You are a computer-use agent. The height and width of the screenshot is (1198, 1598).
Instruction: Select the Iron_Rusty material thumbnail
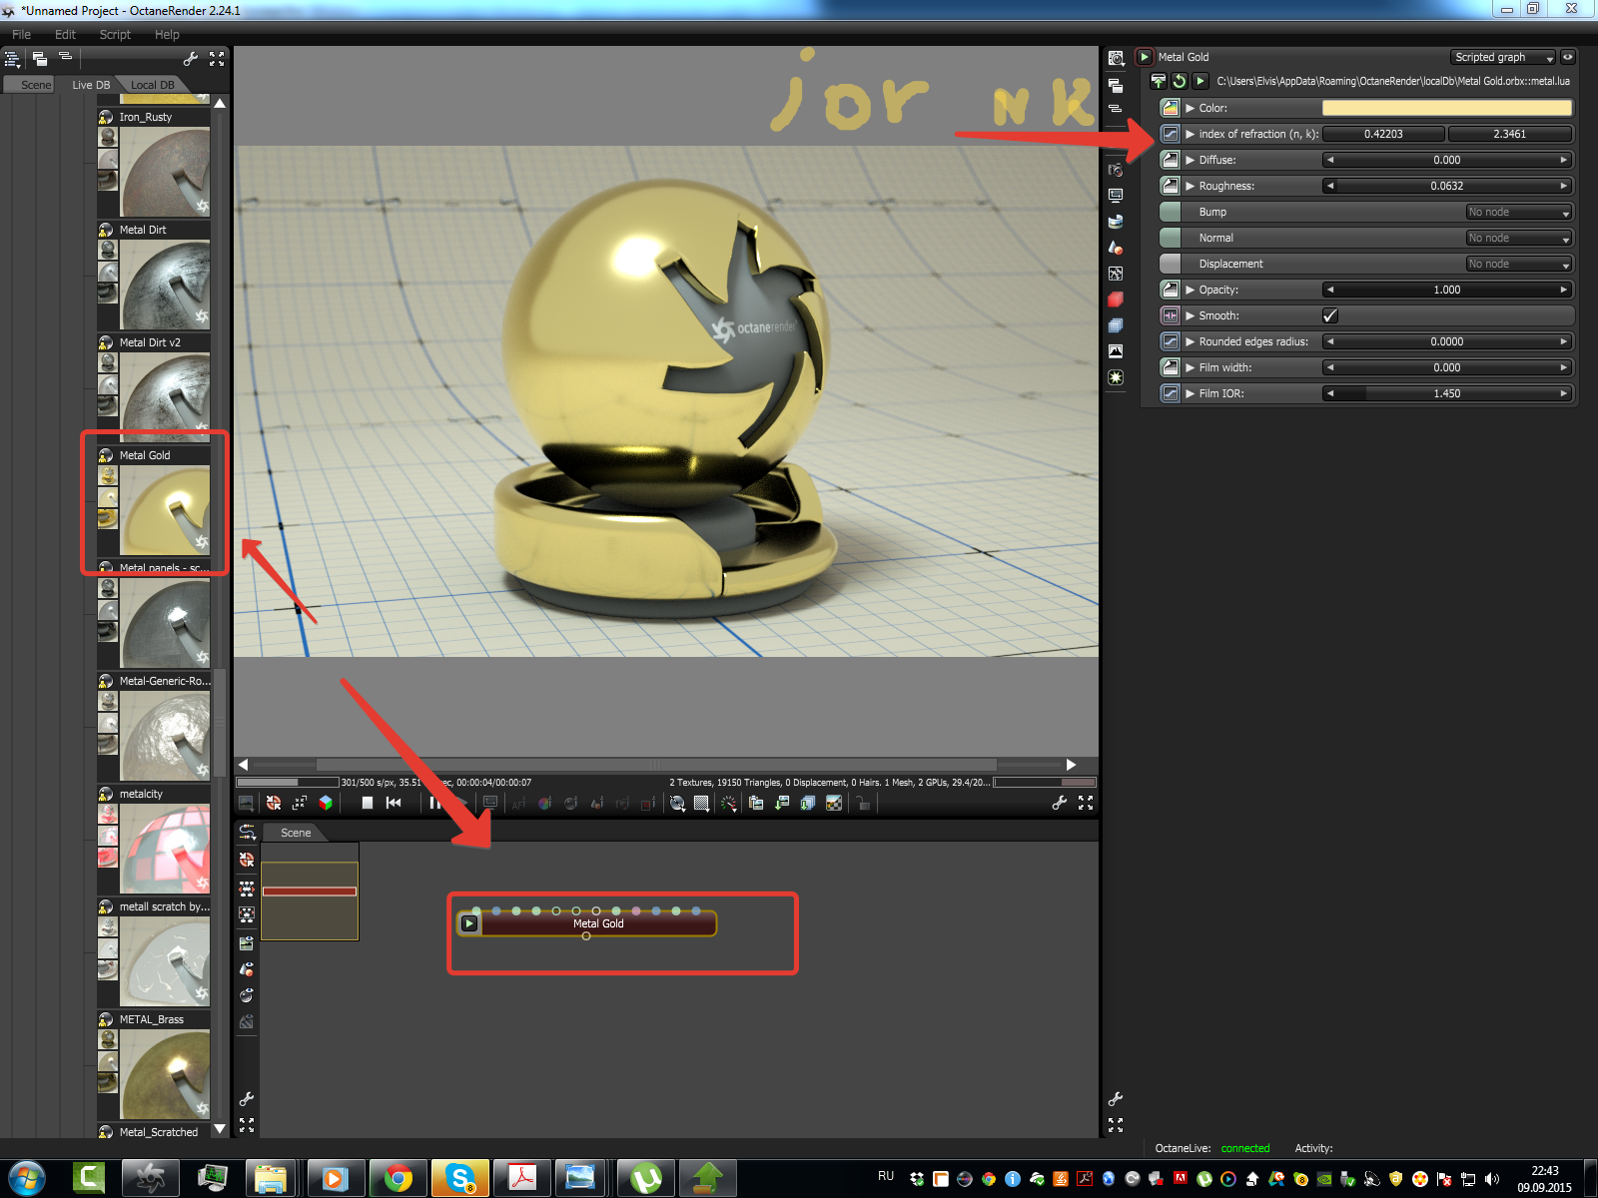[x=165, y=173]
